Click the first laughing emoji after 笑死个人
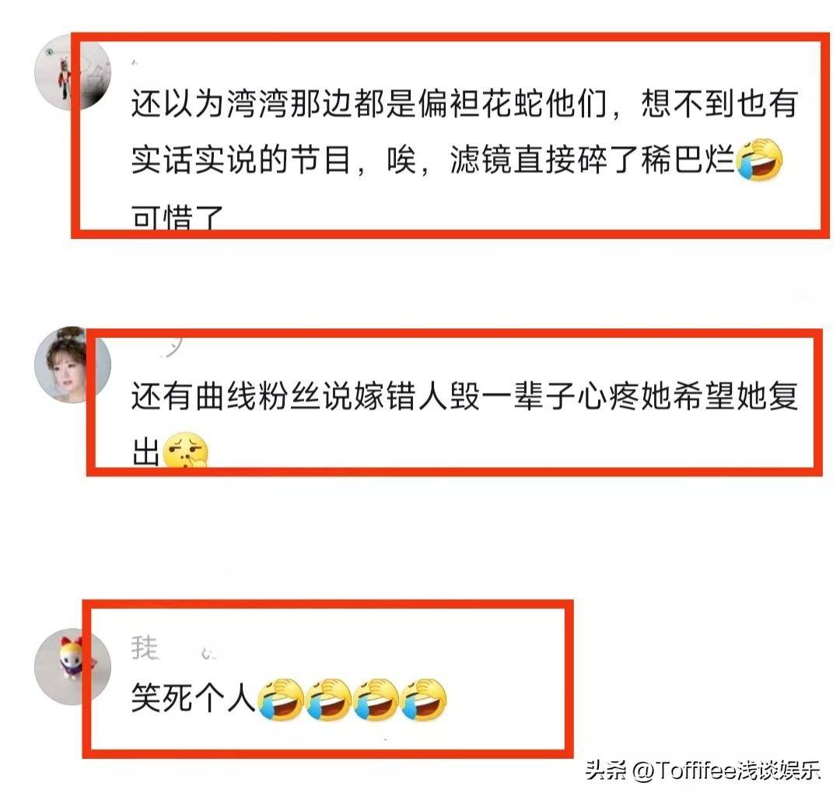840x800 pixels. click(x=281, y=700)
